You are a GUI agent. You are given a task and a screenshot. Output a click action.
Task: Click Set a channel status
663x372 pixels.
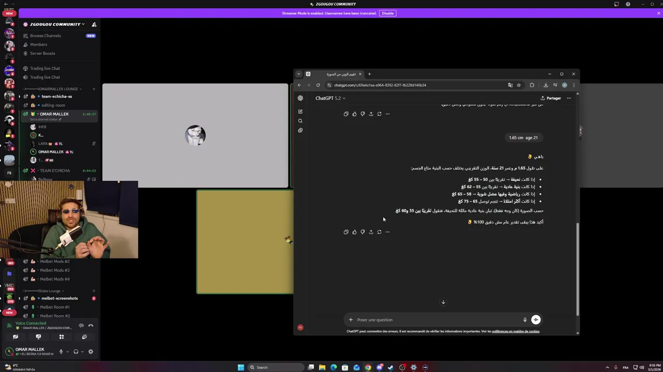tap(45, 119)
